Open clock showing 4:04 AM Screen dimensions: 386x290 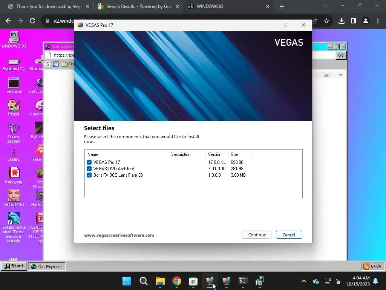tap(358, 281)
